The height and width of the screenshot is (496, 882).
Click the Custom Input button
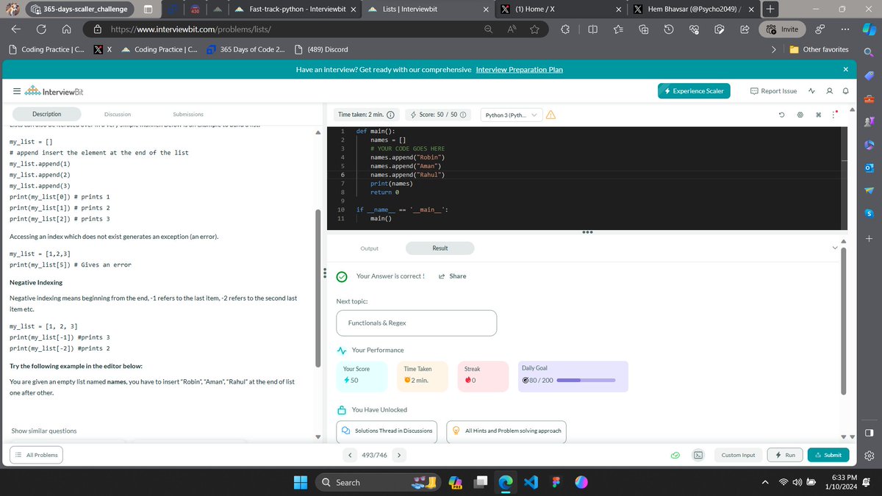[x=738, y=455]
